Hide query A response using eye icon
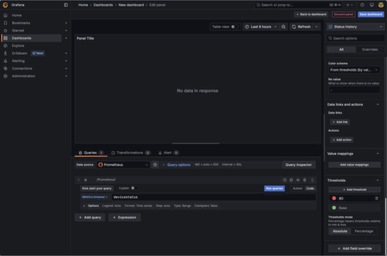Image resolution: width=387 pixels, height=256 pixels. (298, 180)
